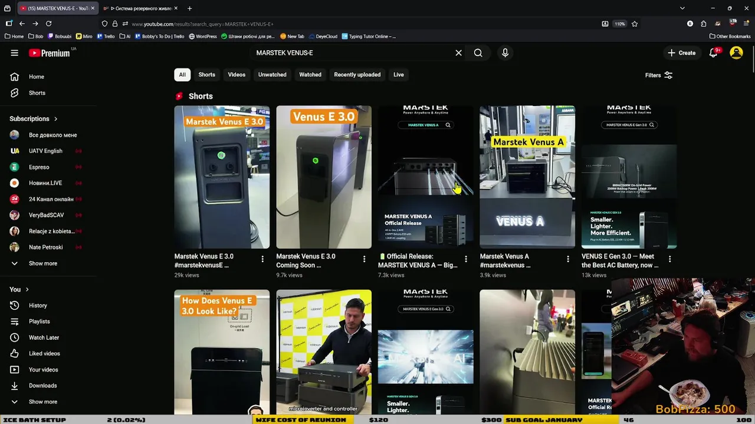The width and height of the screenshot is (755, 424).
Task: Go back with the browser back arrow
Action: coord(22,24)
